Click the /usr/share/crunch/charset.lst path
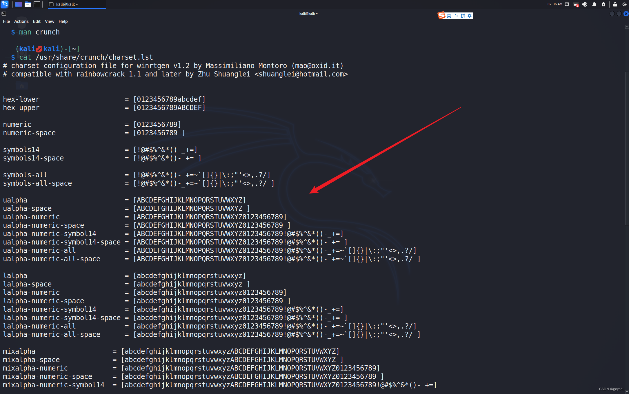 point(94,57)
